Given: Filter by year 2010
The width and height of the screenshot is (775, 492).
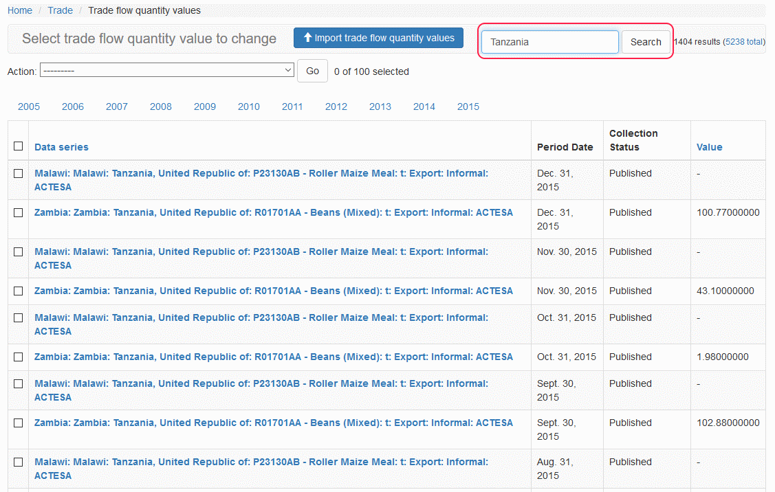Looking at the screenshot, I should tap(249, 107).
